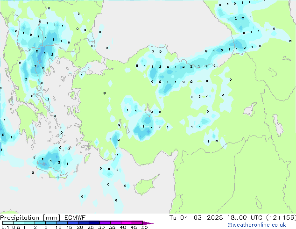296x229 pixels.
Task: Click the "25" legend scale label
Action: [91, 227]
